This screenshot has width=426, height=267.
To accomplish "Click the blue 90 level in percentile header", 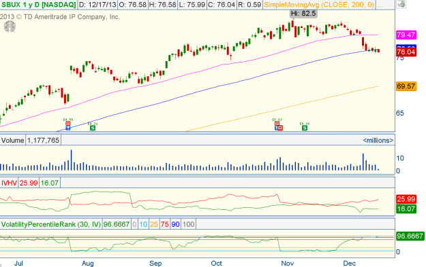I will (175, 224).
